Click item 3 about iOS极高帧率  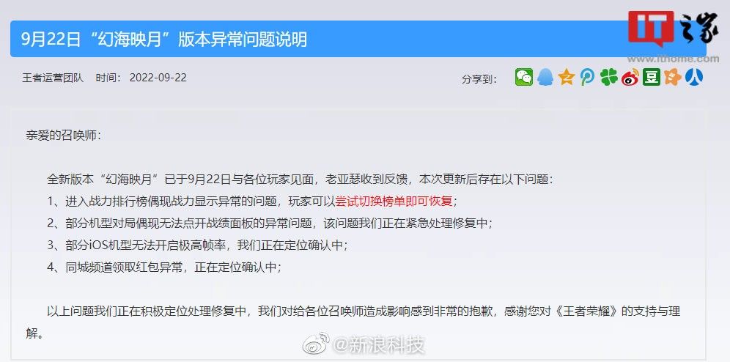click(x=197, y=245)
